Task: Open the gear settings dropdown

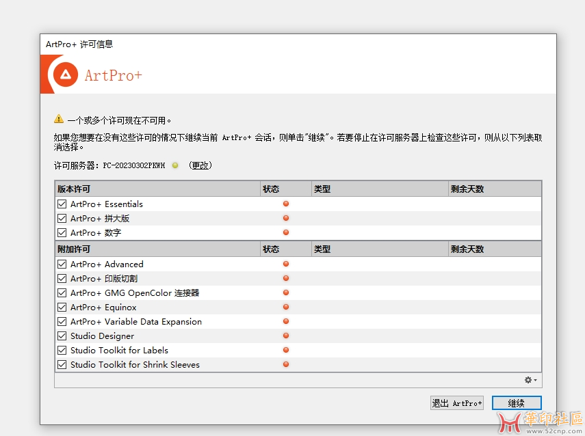Action: 530,380
